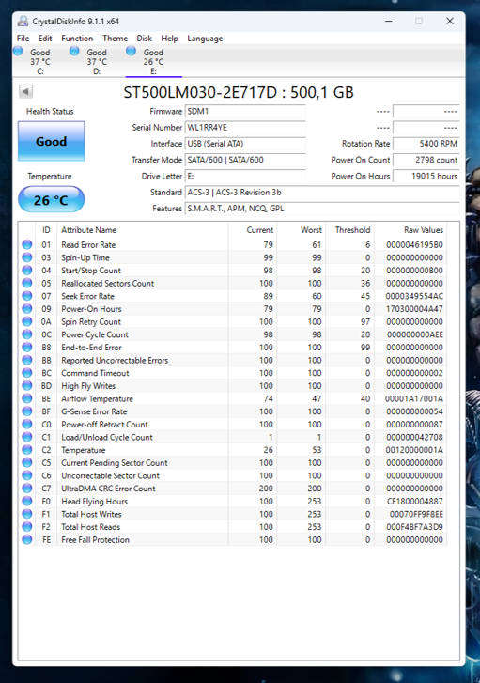Viewport: 480px width, 683px height.
Task: Click the Standard field ACS-3 Revision 3b
Action: (x=322, y=192)
